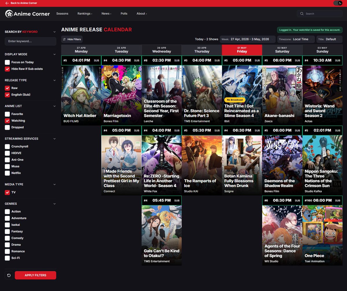347x291 pixels.
Task: Open the One Piece poster
Action: (x=322, y=235)
